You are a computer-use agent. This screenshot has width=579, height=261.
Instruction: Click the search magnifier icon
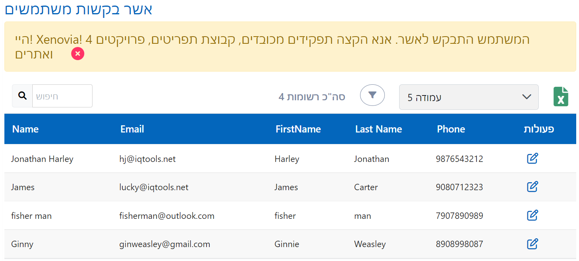23,96
